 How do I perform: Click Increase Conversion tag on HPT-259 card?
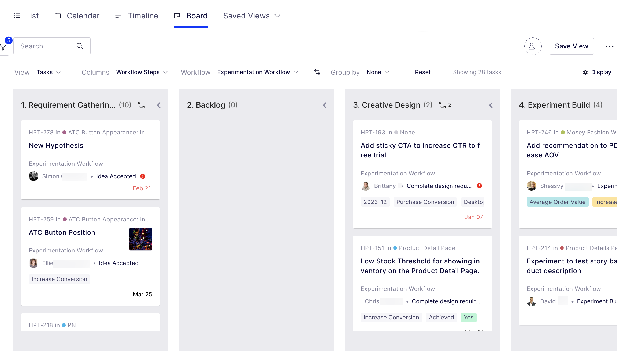click(59, 279)
